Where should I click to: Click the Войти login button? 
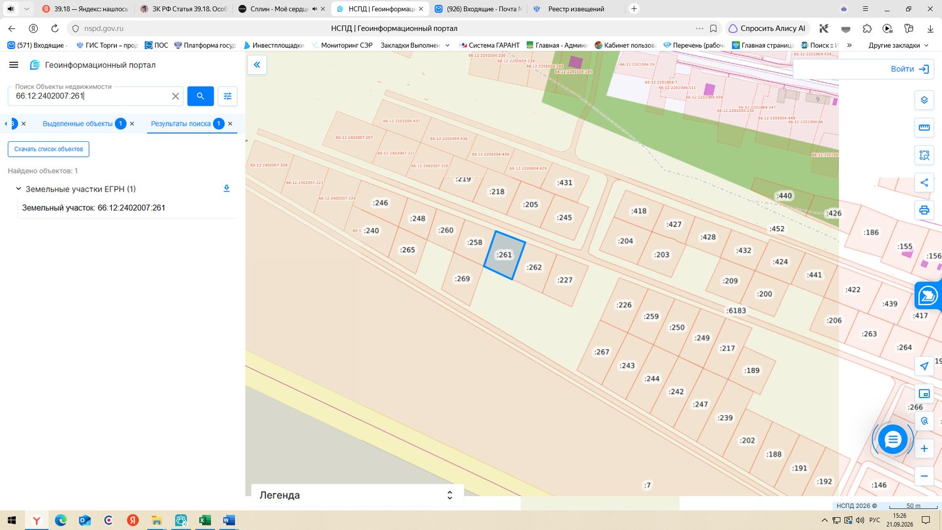click(910, 69)
